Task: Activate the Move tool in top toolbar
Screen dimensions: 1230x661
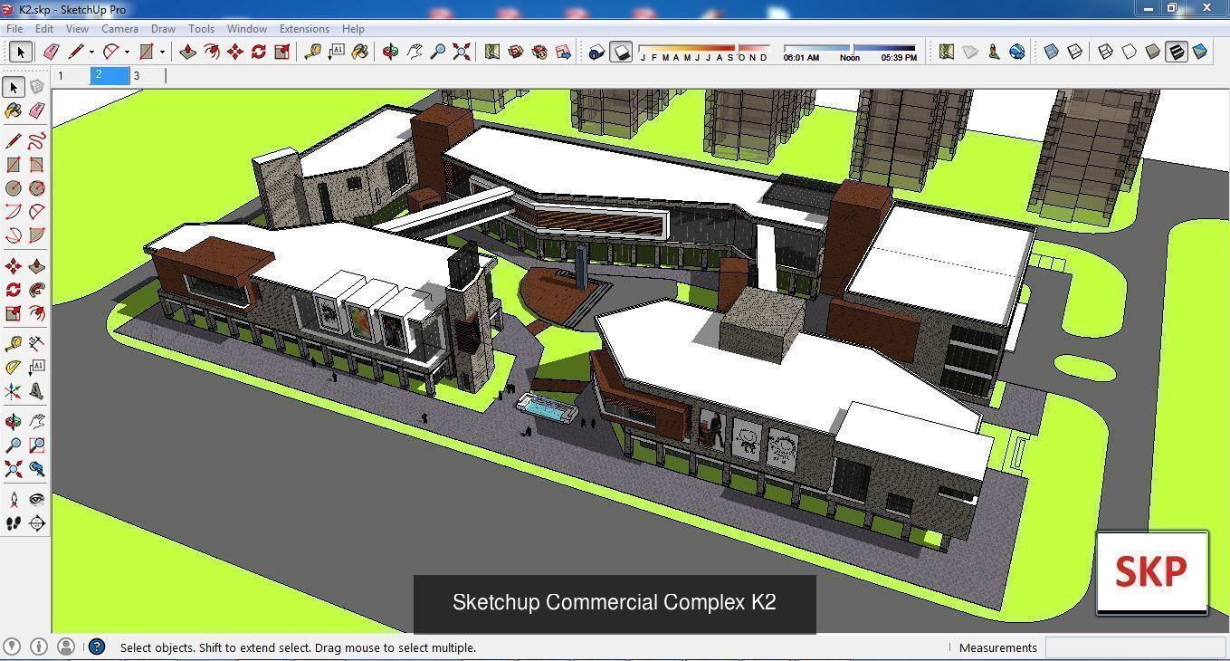Action: pos(235,52)
